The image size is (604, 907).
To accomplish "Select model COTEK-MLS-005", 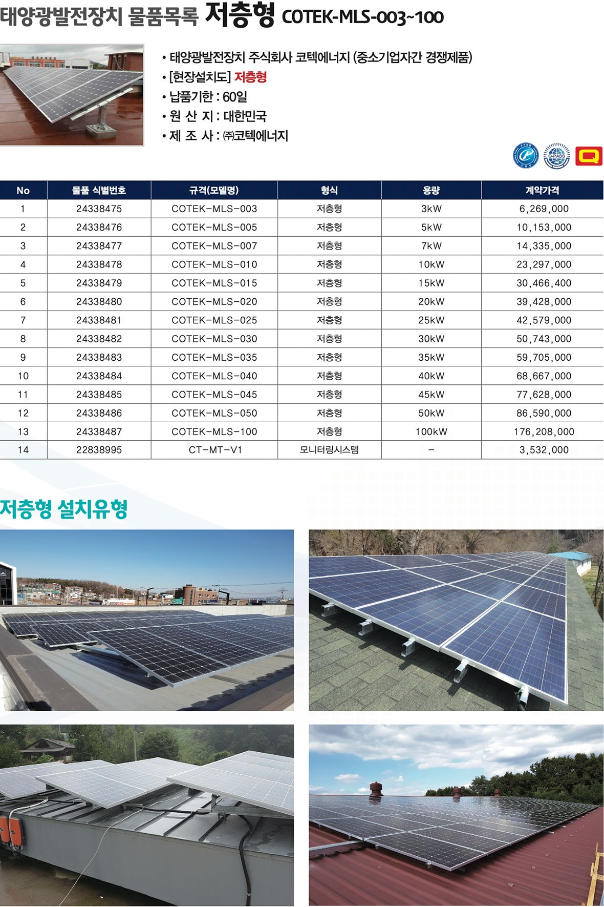I will (x=214, y=227).
